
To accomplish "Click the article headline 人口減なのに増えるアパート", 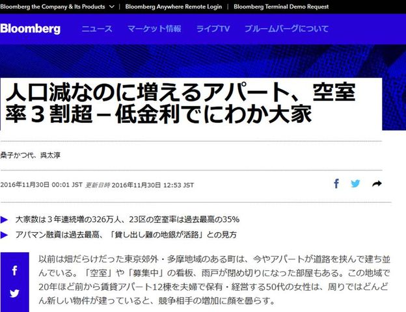I will [x=180, y=103].
